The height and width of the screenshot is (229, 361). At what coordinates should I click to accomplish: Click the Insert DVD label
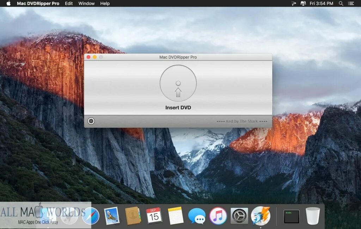(178, 107)
